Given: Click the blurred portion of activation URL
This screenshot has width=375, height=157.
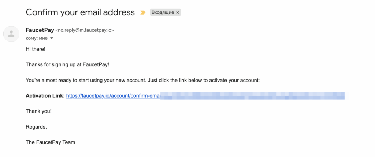Looking at the screenshot, I should [x=253, y=96].
